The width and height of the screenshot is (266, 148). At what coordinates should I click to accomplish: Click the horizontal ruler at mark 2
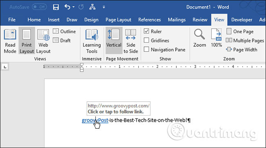pos(157,66)
